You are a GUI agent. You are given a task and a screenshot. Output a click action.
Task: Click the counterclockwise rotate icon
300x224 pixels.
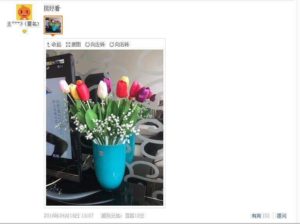87,44
